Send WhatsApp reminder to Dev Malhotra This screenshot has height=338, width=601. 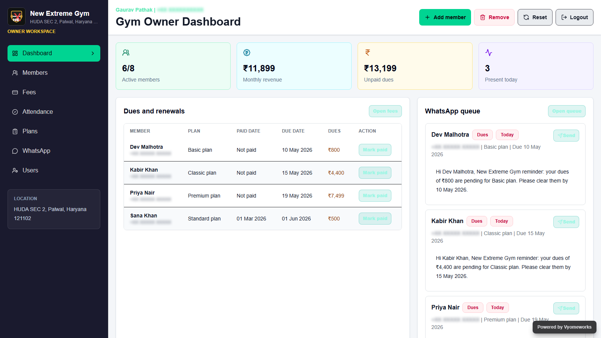[566, 136]
